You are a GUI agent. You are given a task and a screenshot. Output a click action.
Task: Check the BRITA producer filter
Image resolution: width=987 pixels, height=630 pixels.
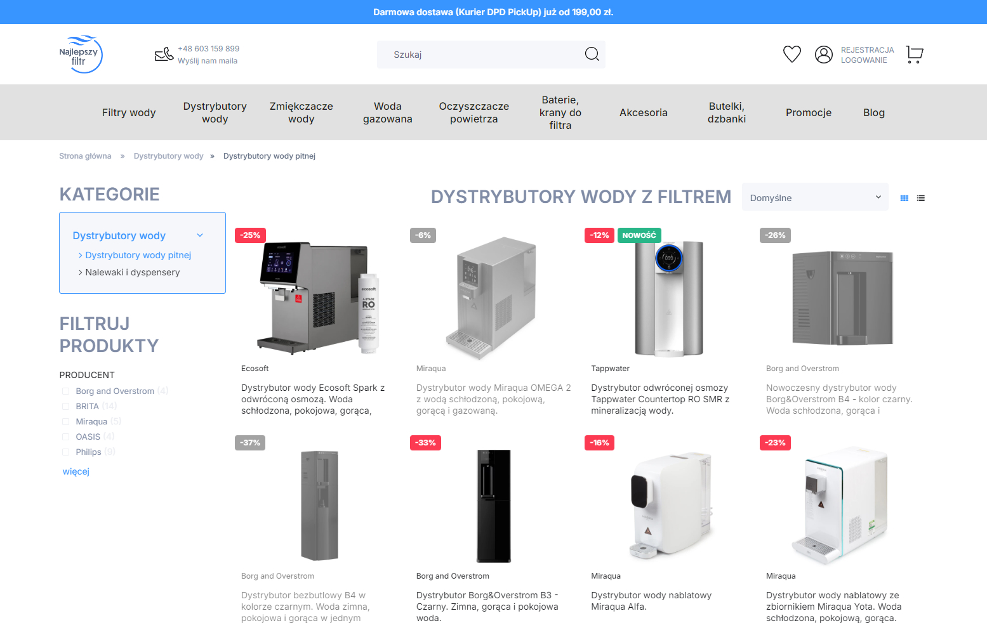pos(65,407)
